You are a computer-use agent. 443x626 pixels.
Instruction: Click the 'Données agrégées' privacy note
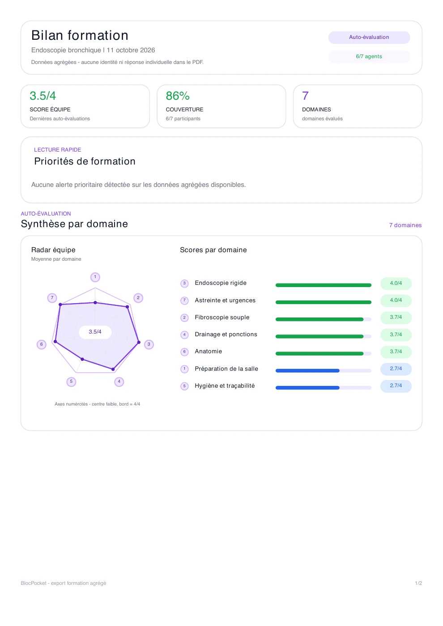click(x=117, y=63)
